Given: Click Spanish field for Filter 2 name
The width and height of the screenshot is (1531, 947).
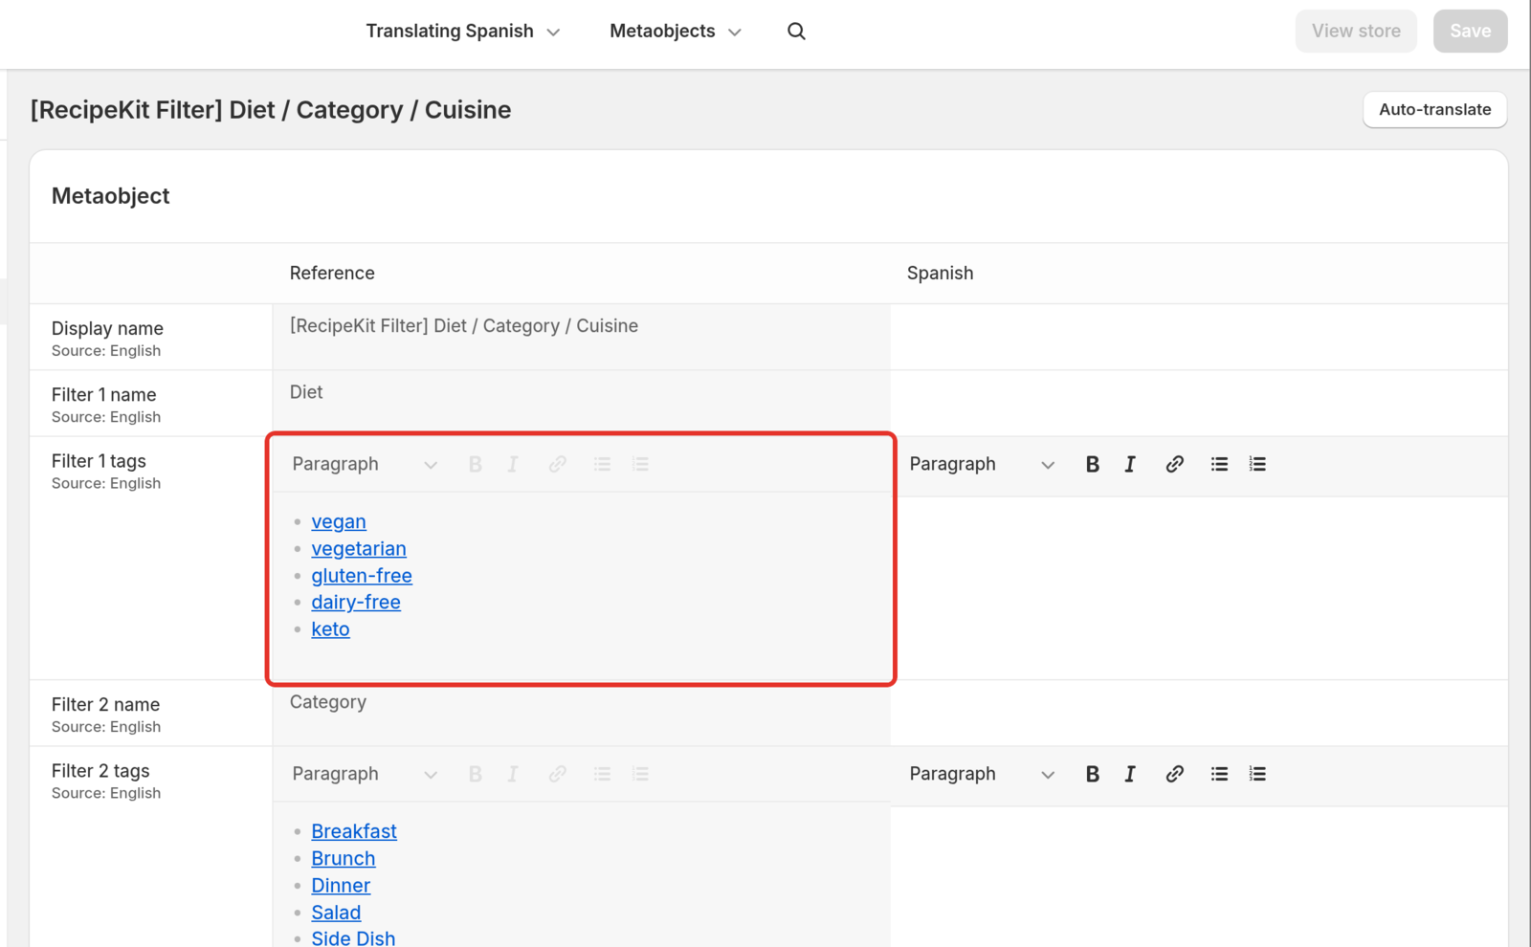Looking at the screenshot, I should (1199, 714).
